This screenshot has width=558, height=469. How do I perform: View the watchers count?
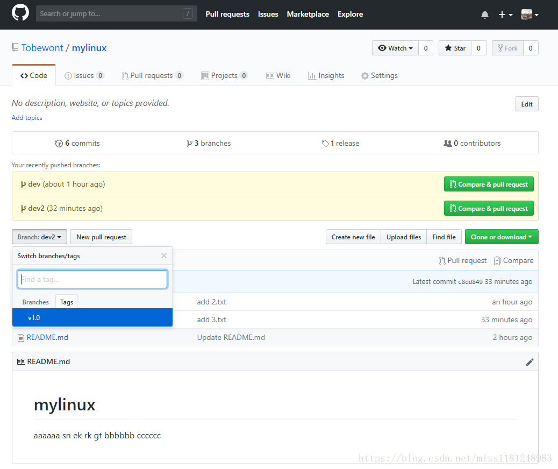click(426, 48)
